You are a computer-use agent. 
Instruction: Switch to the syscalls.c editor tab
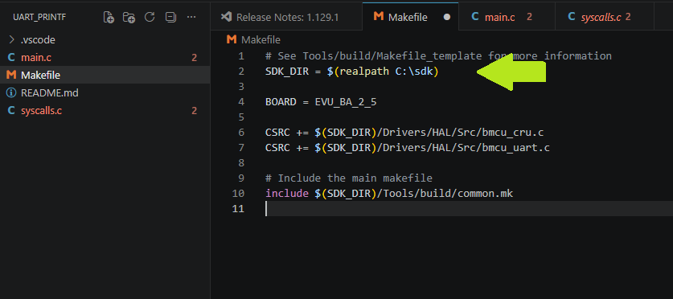pyautogui.click(x=605, y=17)
